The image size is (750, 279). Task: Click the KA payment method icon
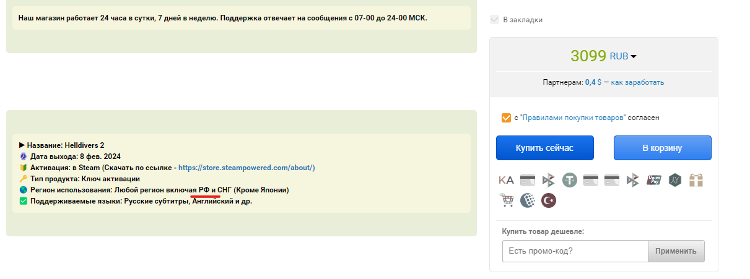(507, 180)
